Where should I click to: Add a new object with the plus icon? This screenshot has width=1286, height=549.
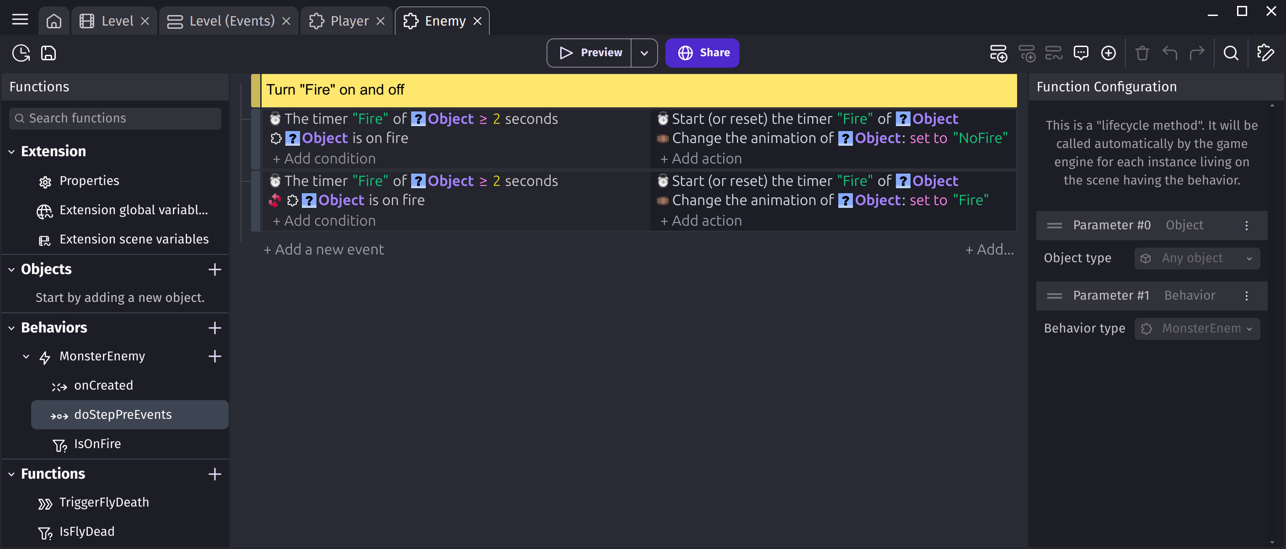[214, 269]
